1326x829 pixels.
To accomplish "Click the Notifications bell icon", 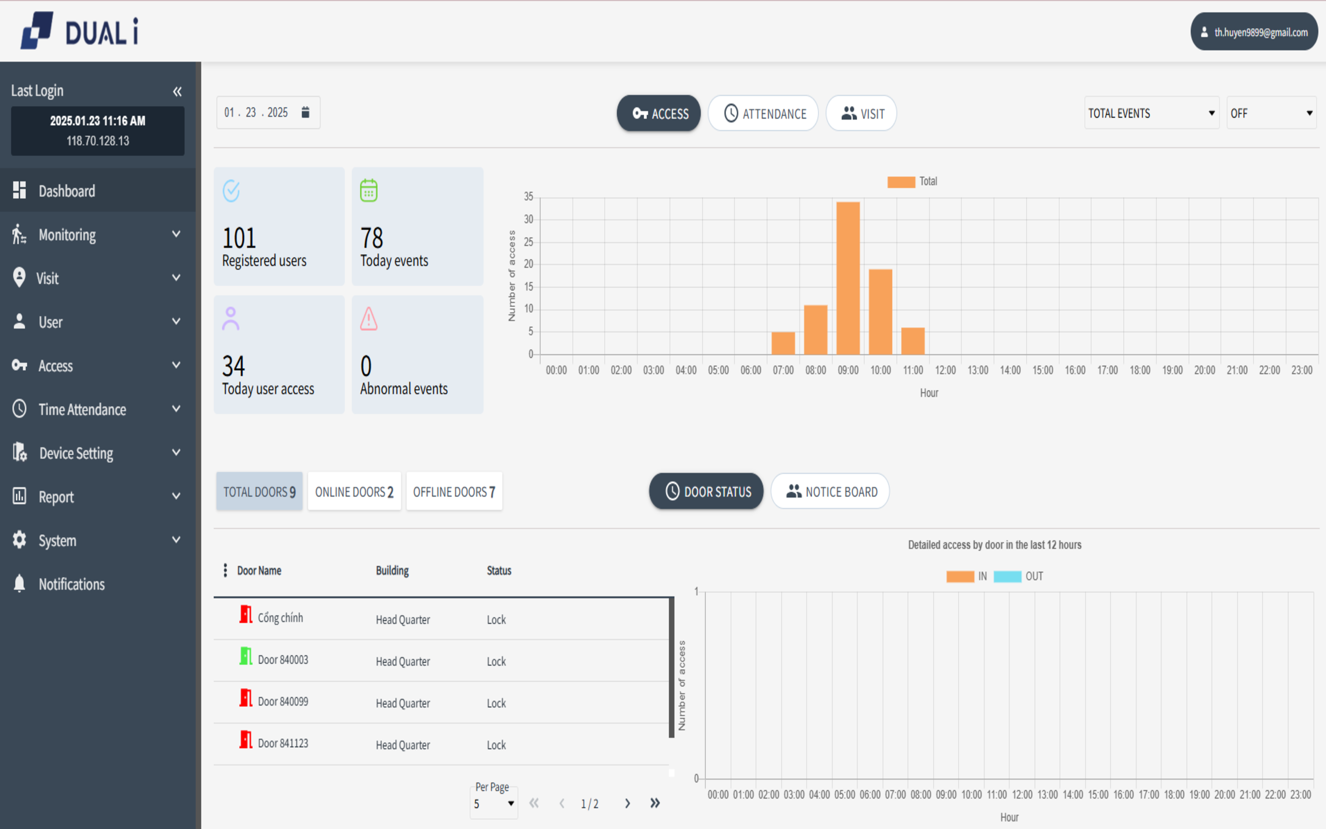I will click(19, 583).
